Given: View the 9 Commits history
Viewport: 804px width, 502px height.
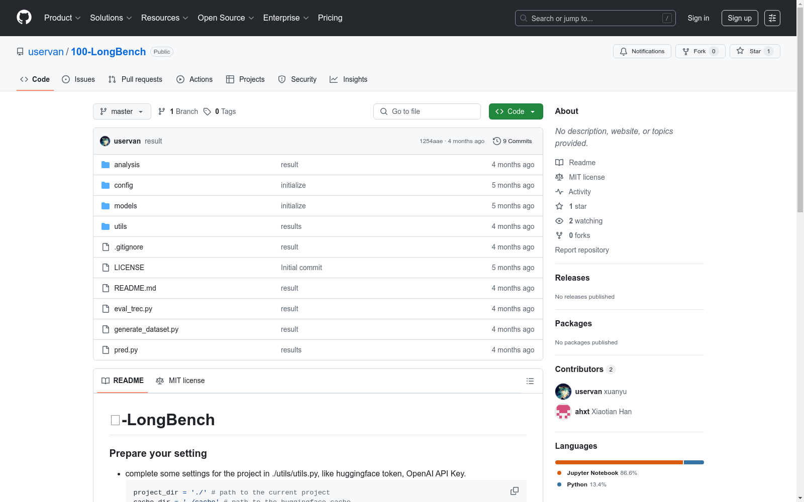Looking at the screenshot, I should (512, 141).
